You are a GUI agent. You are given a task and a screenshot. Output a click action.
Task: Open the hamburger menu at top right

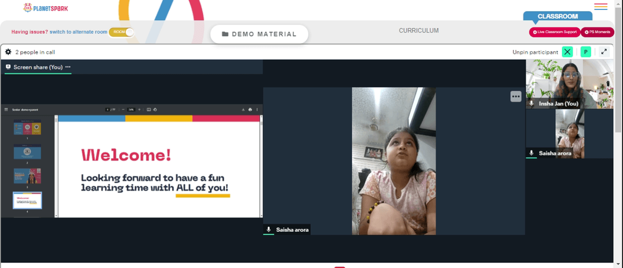tap(601, 6)
